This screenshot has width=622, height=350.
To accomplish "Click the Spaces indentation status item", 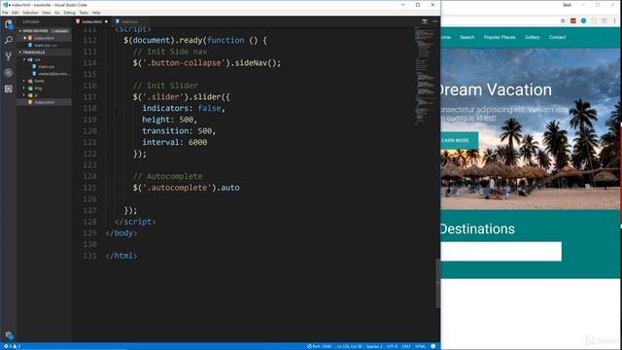I will (x=374, y=346).
